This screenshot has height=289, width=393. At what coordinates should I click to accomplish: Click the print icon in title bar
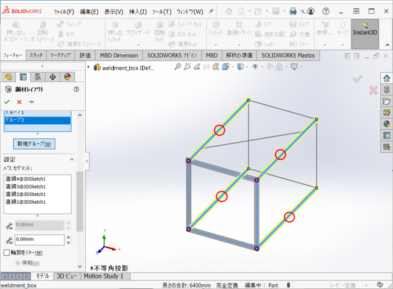pyautogui.click(x=292, y=11)
